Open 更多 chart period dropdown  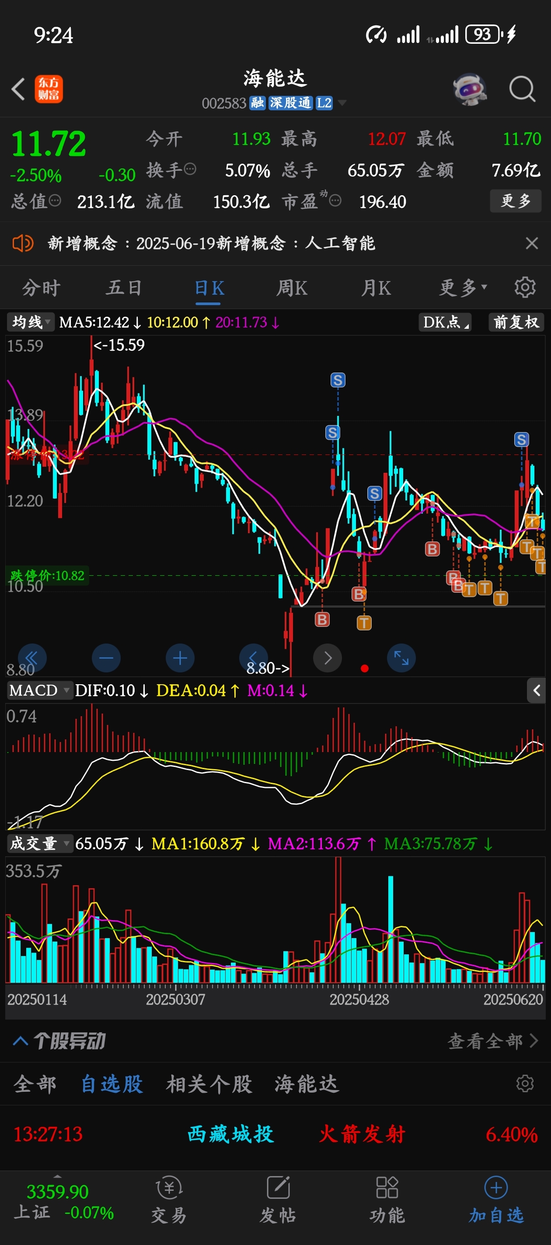[x=463, y=288]
